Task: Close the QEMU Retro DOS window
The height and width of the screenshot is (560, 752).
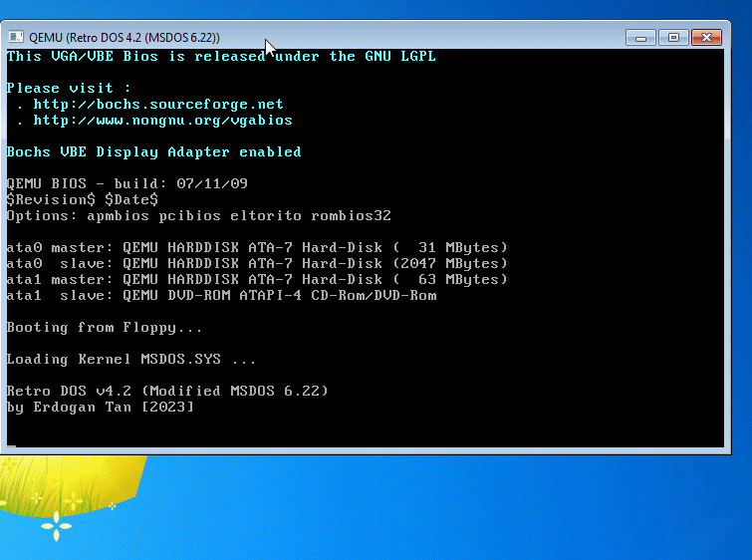Action: click(x=707, y=37)
